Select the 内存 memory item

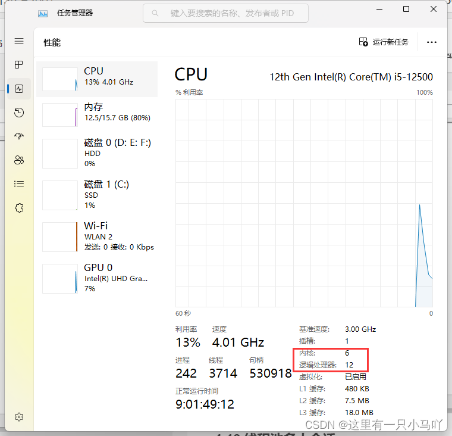coord(97,114)
